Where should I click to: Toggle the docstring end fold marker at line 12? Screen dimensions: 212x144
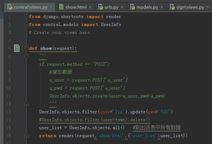[x=26, y=104]
